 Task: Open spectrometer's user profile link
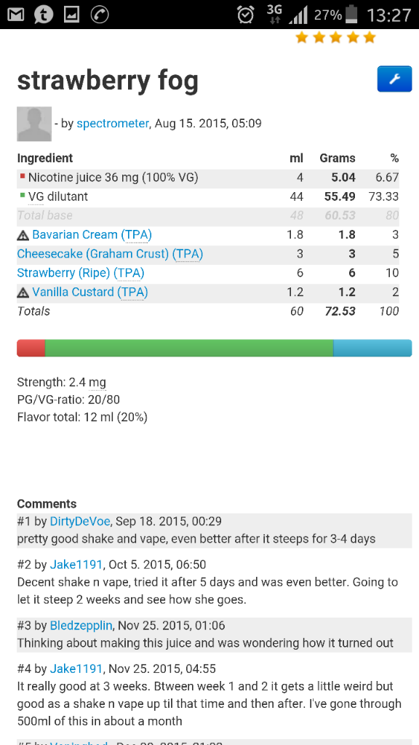pyautogui.click(x=113, y=124)
